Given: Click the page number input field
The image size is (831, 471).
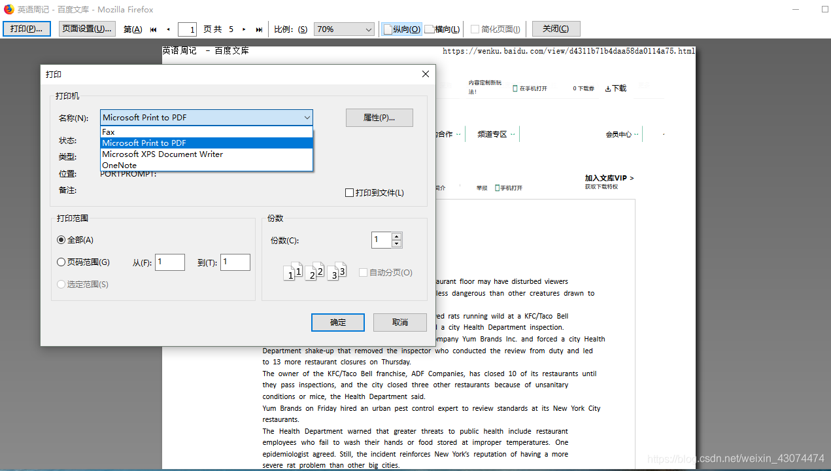Looking at the screenshot, I should [187, 29].
